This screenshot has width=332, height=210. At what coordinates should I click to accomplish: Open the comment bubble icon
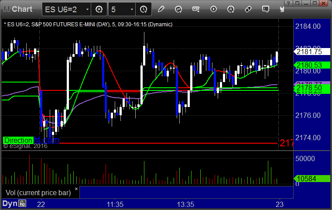pos(266,9)
